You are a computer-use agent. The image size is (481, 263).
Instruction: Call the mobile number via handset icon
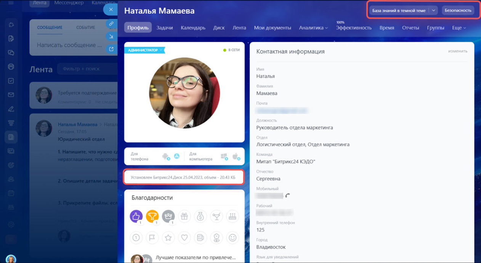288,196
